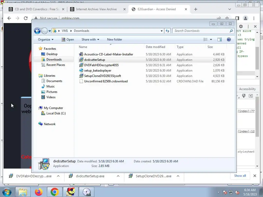Open the Windows Start menu

click(7, 192)
